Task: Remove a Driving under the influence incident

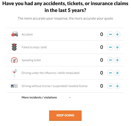Action: point(110,73)
